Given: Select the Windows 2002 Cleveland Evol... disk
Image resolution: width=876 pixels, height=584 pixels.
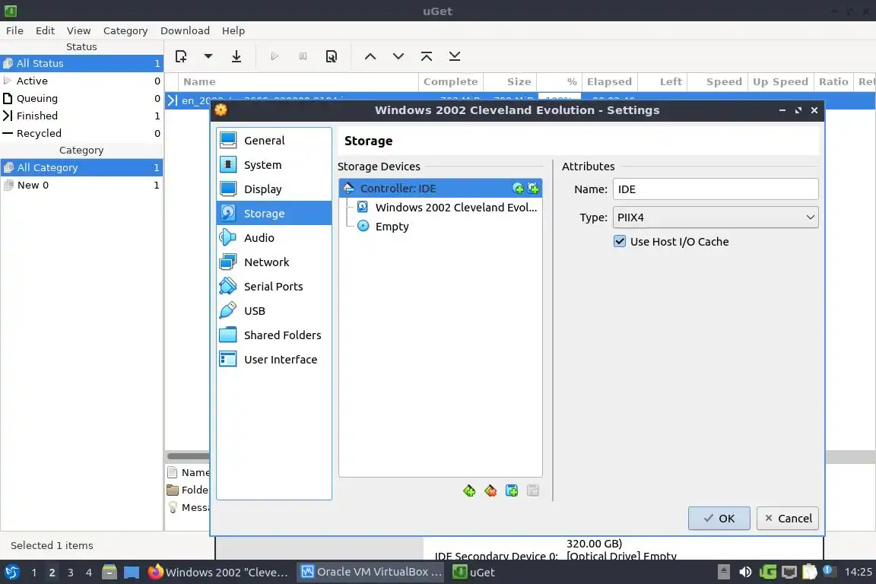Looking at the screenshot, I should [447, 208].
